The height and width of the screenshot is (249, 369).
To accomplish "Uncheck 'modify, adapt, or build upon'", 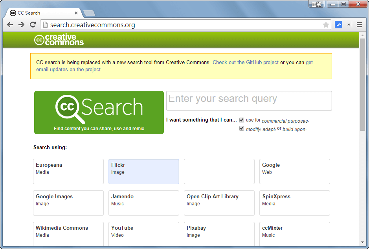I will click(241, 128).
